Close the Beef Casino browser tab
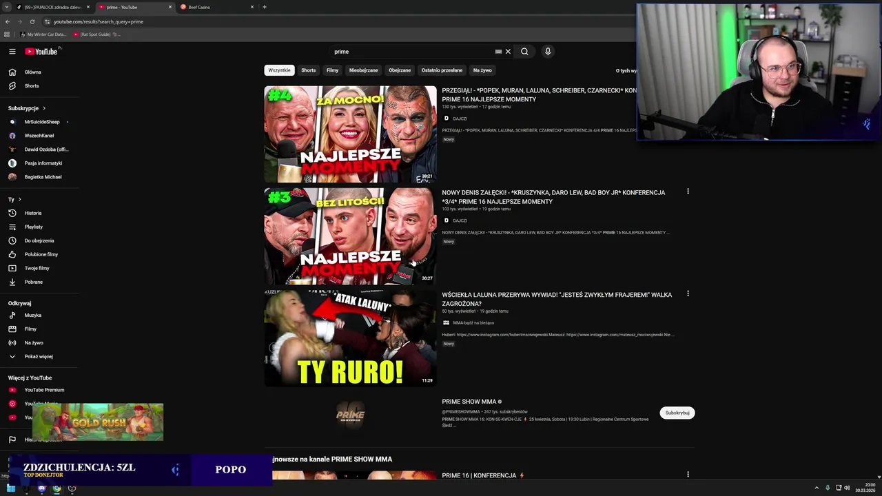The width and height of the screenshot is (882, 496). coord(252,7)
